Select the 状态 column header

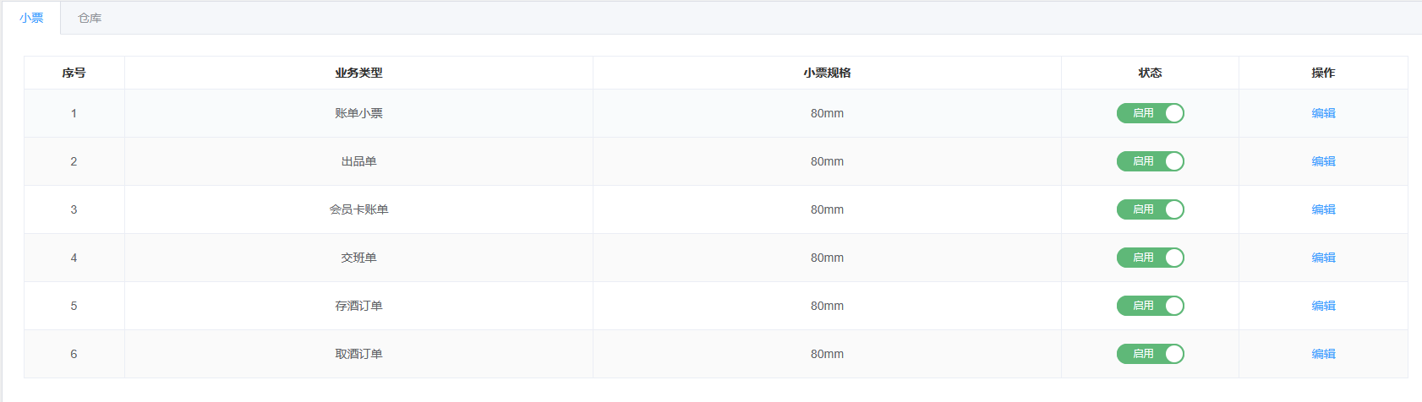coord(1150,73)
